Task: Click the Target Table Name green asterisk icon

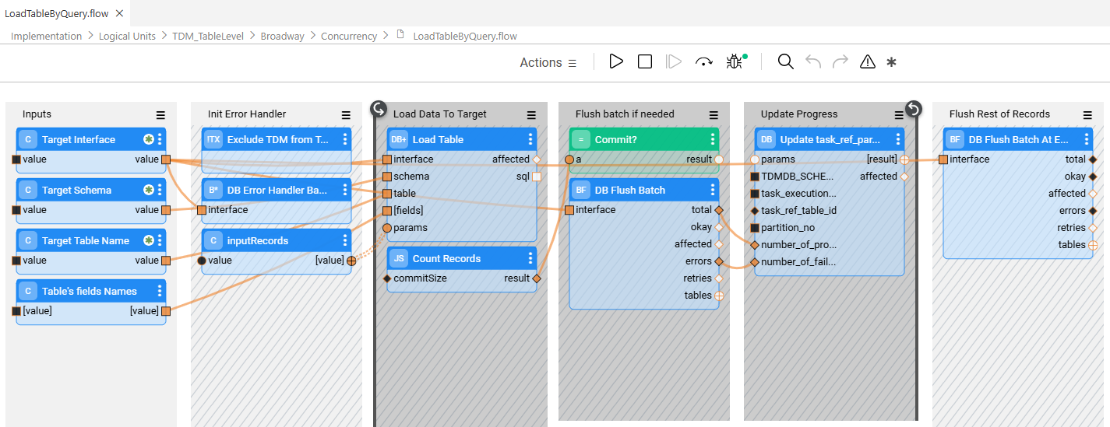Action: (148, 240)
